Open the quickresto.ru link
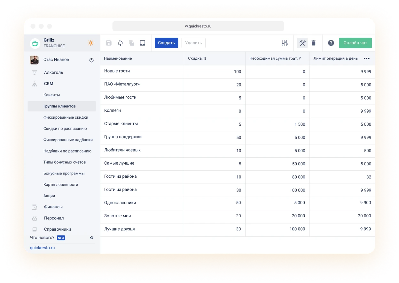Viewport: 399px width, 283px height. tap(42, 248)
